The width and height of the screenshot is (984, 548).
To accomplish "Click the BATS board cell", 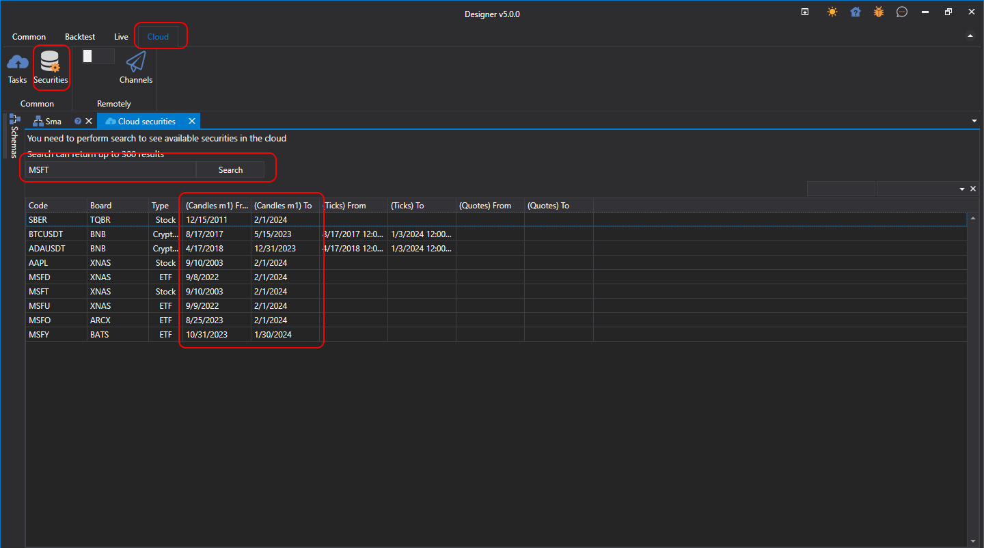I will point(118,334).
